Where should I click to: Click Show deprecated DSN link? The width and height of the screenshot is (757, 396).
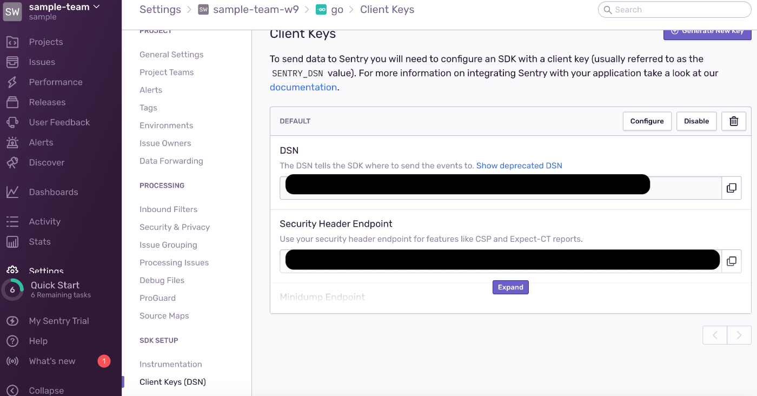click(x=519, y=166)
